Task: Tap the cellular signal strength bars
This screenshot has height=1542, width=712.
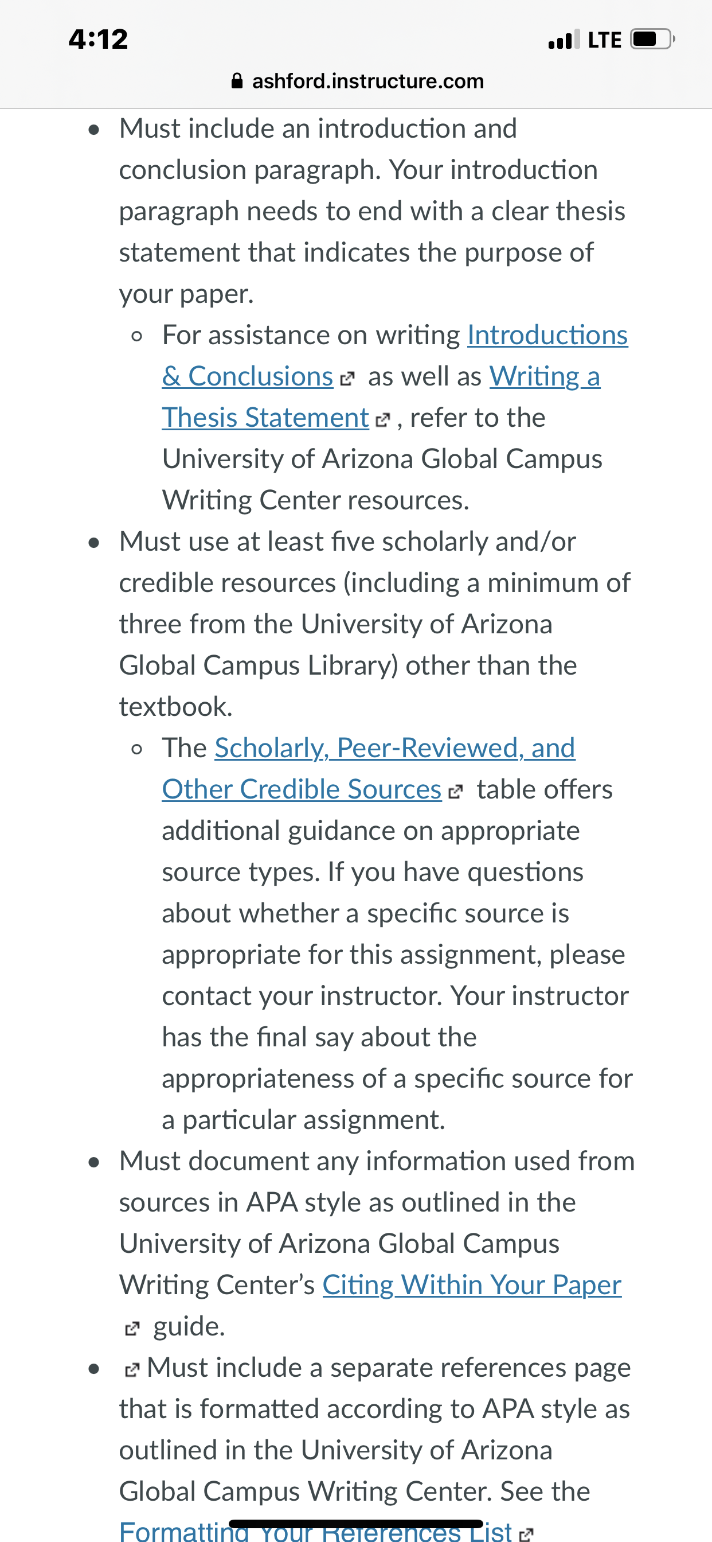Action: (x=564, y=40)
